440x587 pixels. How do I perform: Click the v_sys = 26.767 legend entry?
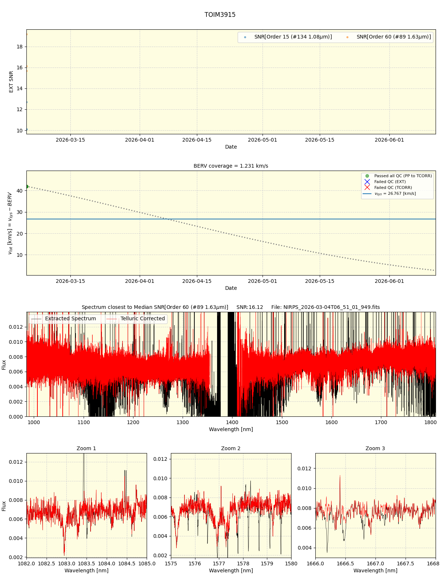[x=389, y=194]
